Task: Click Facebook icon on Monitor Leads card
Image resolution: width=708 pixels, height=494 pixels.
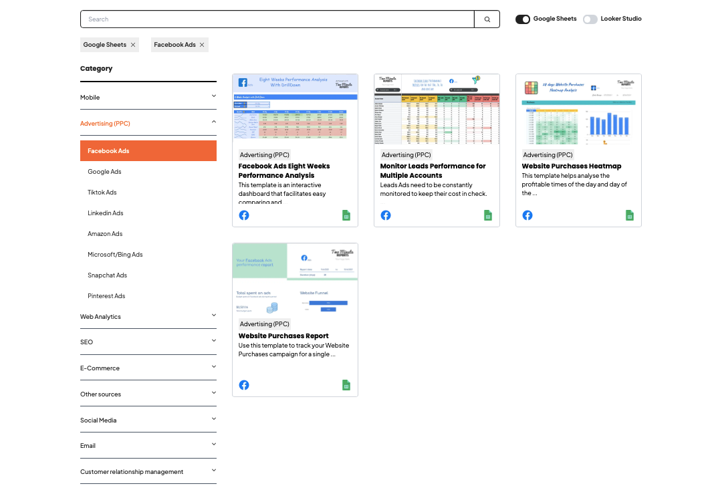Action: [x=386, y=215]
